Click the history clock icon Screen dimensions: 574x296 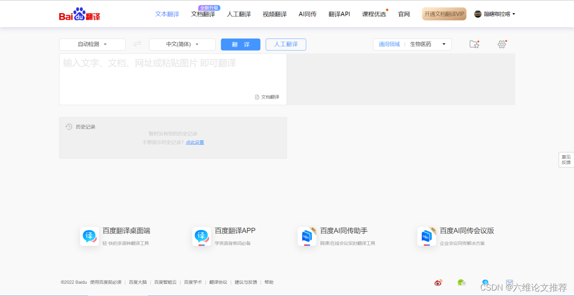point(69,127)
